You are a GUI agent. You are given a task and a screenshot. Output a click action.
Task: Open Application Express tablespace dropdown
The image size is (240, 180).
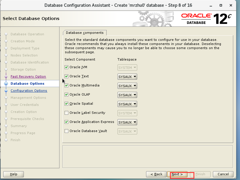point(127,122)
